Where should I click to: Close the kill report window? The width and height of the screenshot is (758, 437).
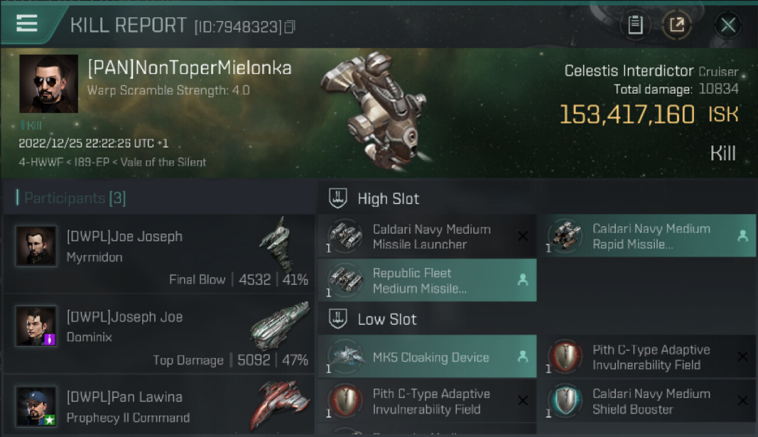728,25
